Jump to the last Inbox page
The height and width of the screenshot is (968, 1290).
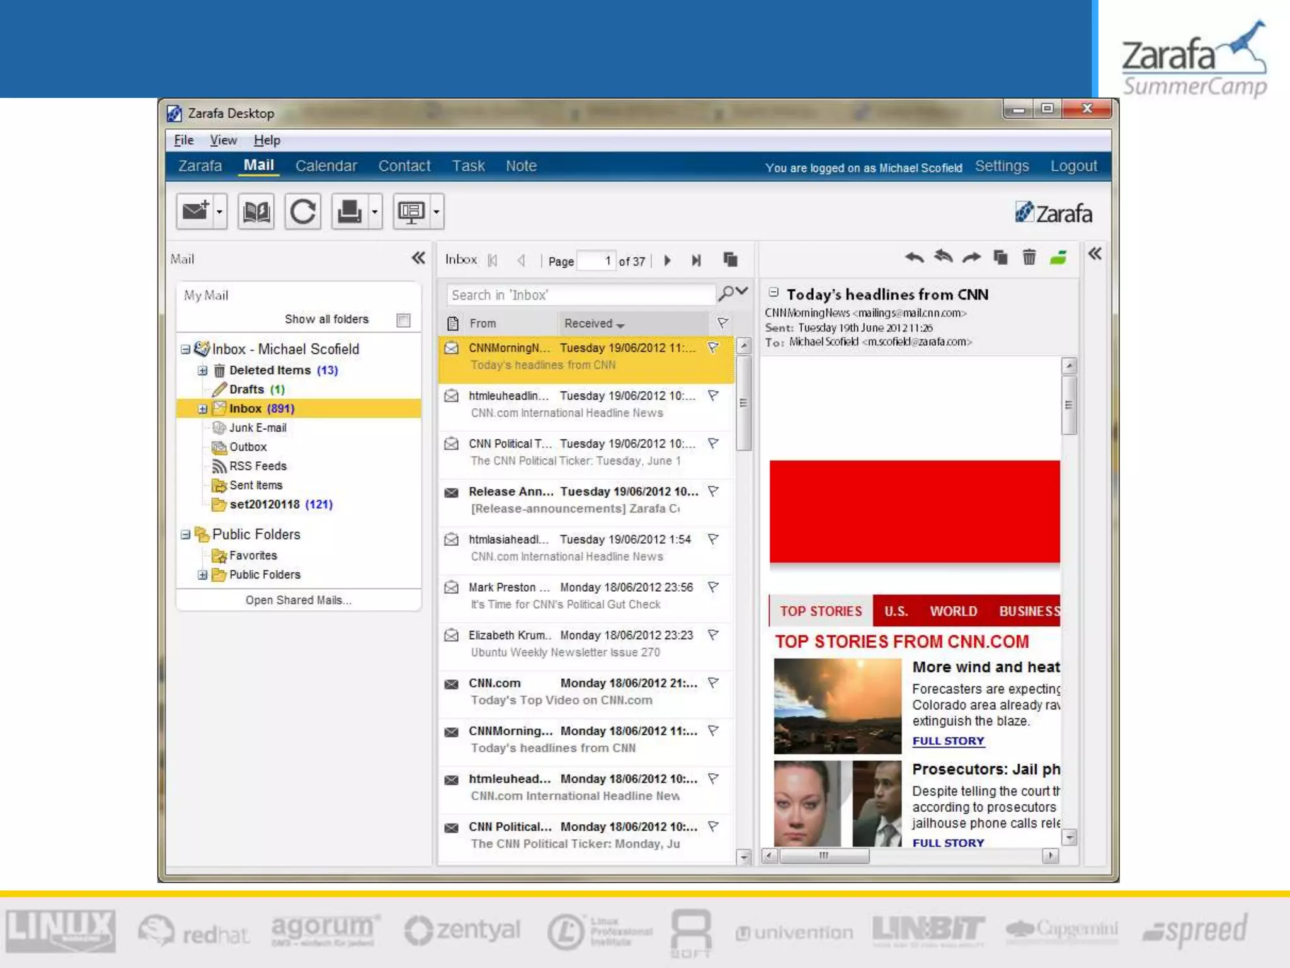696,260
